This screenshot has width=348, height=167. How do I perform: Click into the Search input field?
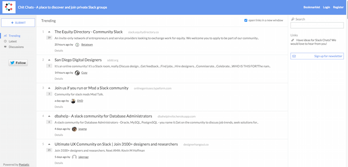coord(317,26)
